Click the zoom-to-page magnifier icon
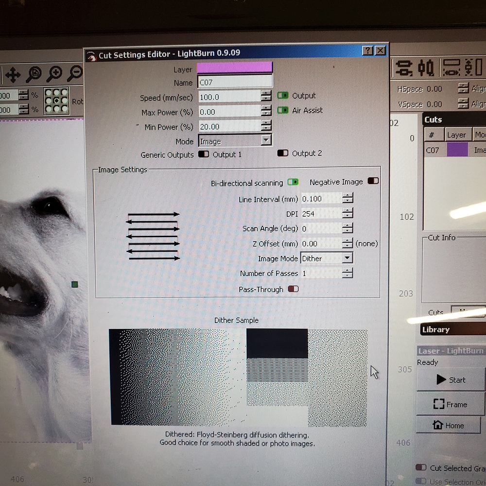The height and width of the screenshot is (486, 486). pos(34,74)
